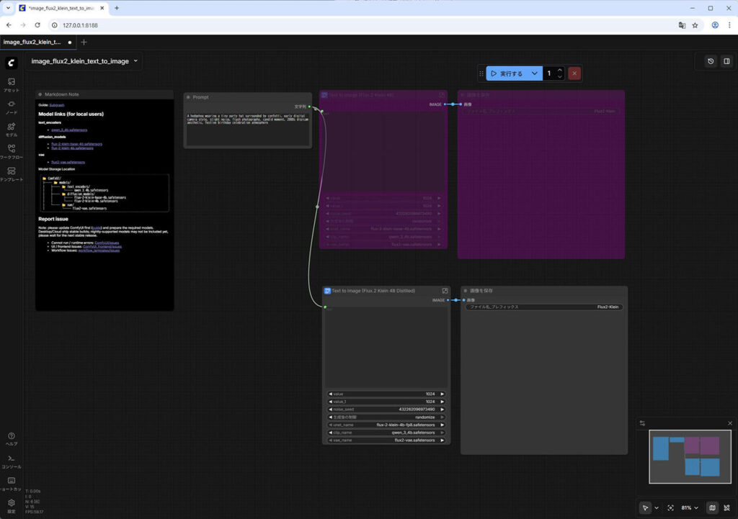Open the queue history clock icon
738x519 pixels.
click(x=711, y=61)
